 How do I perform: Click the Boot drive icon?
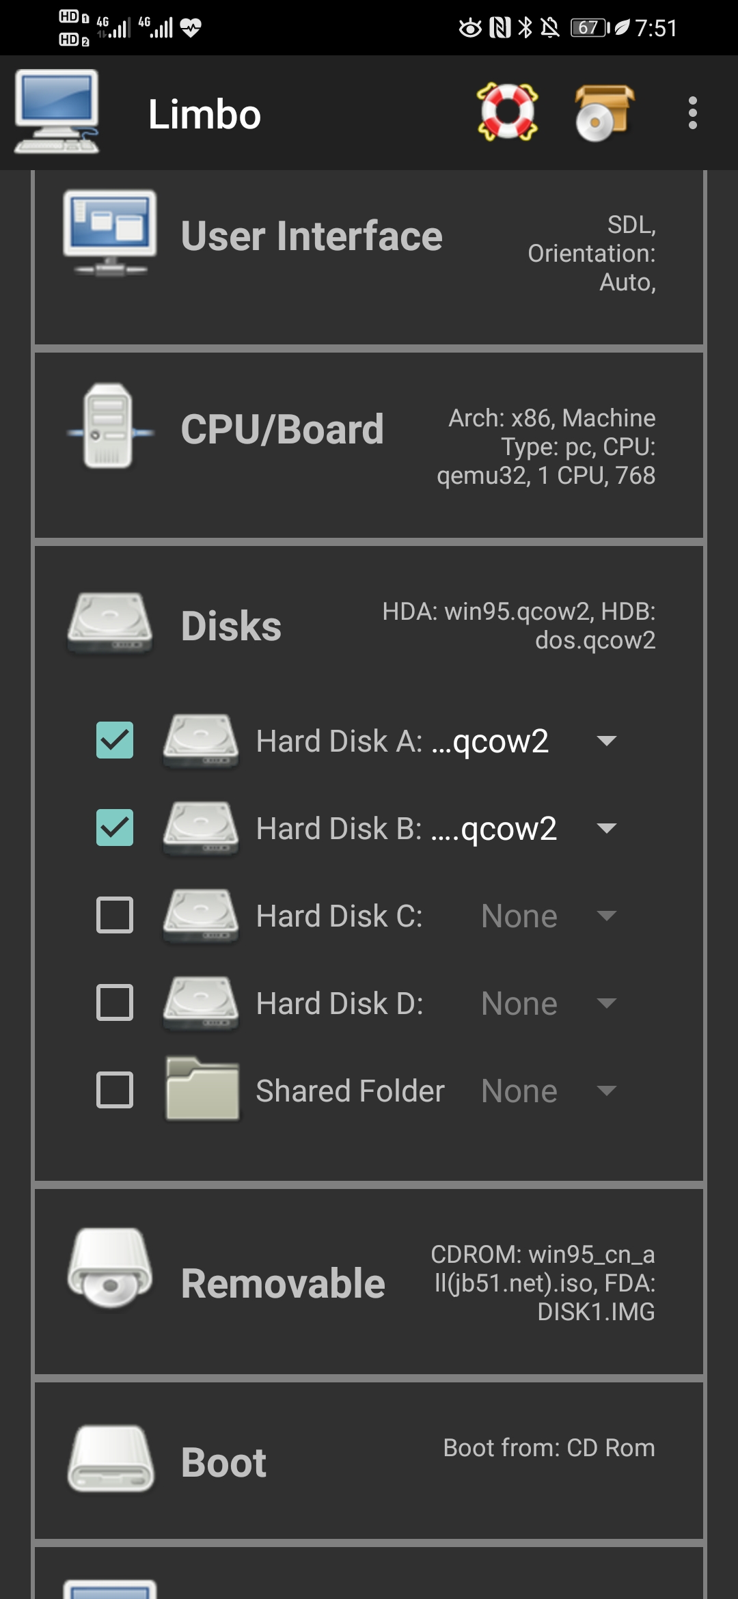coord(110,1458)
